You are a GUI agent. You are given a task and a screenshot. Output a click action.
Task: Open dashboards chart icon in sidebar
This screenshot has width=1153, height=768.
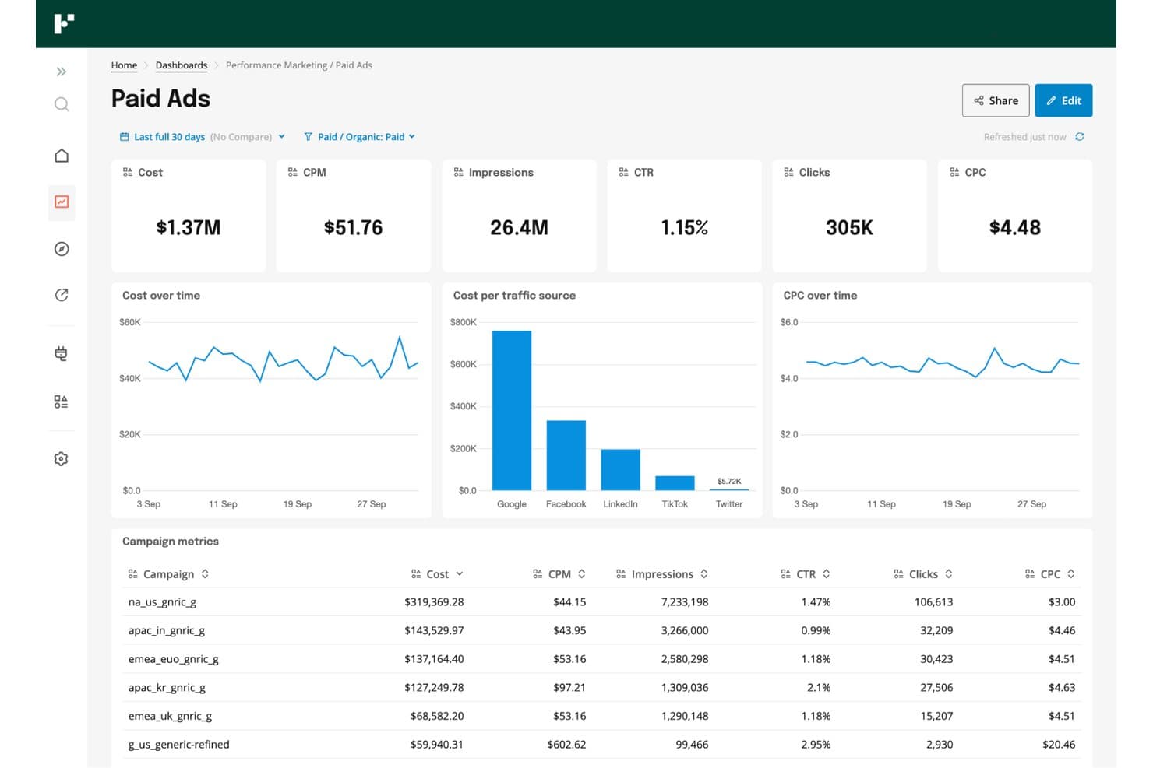(x=62, y=202)
